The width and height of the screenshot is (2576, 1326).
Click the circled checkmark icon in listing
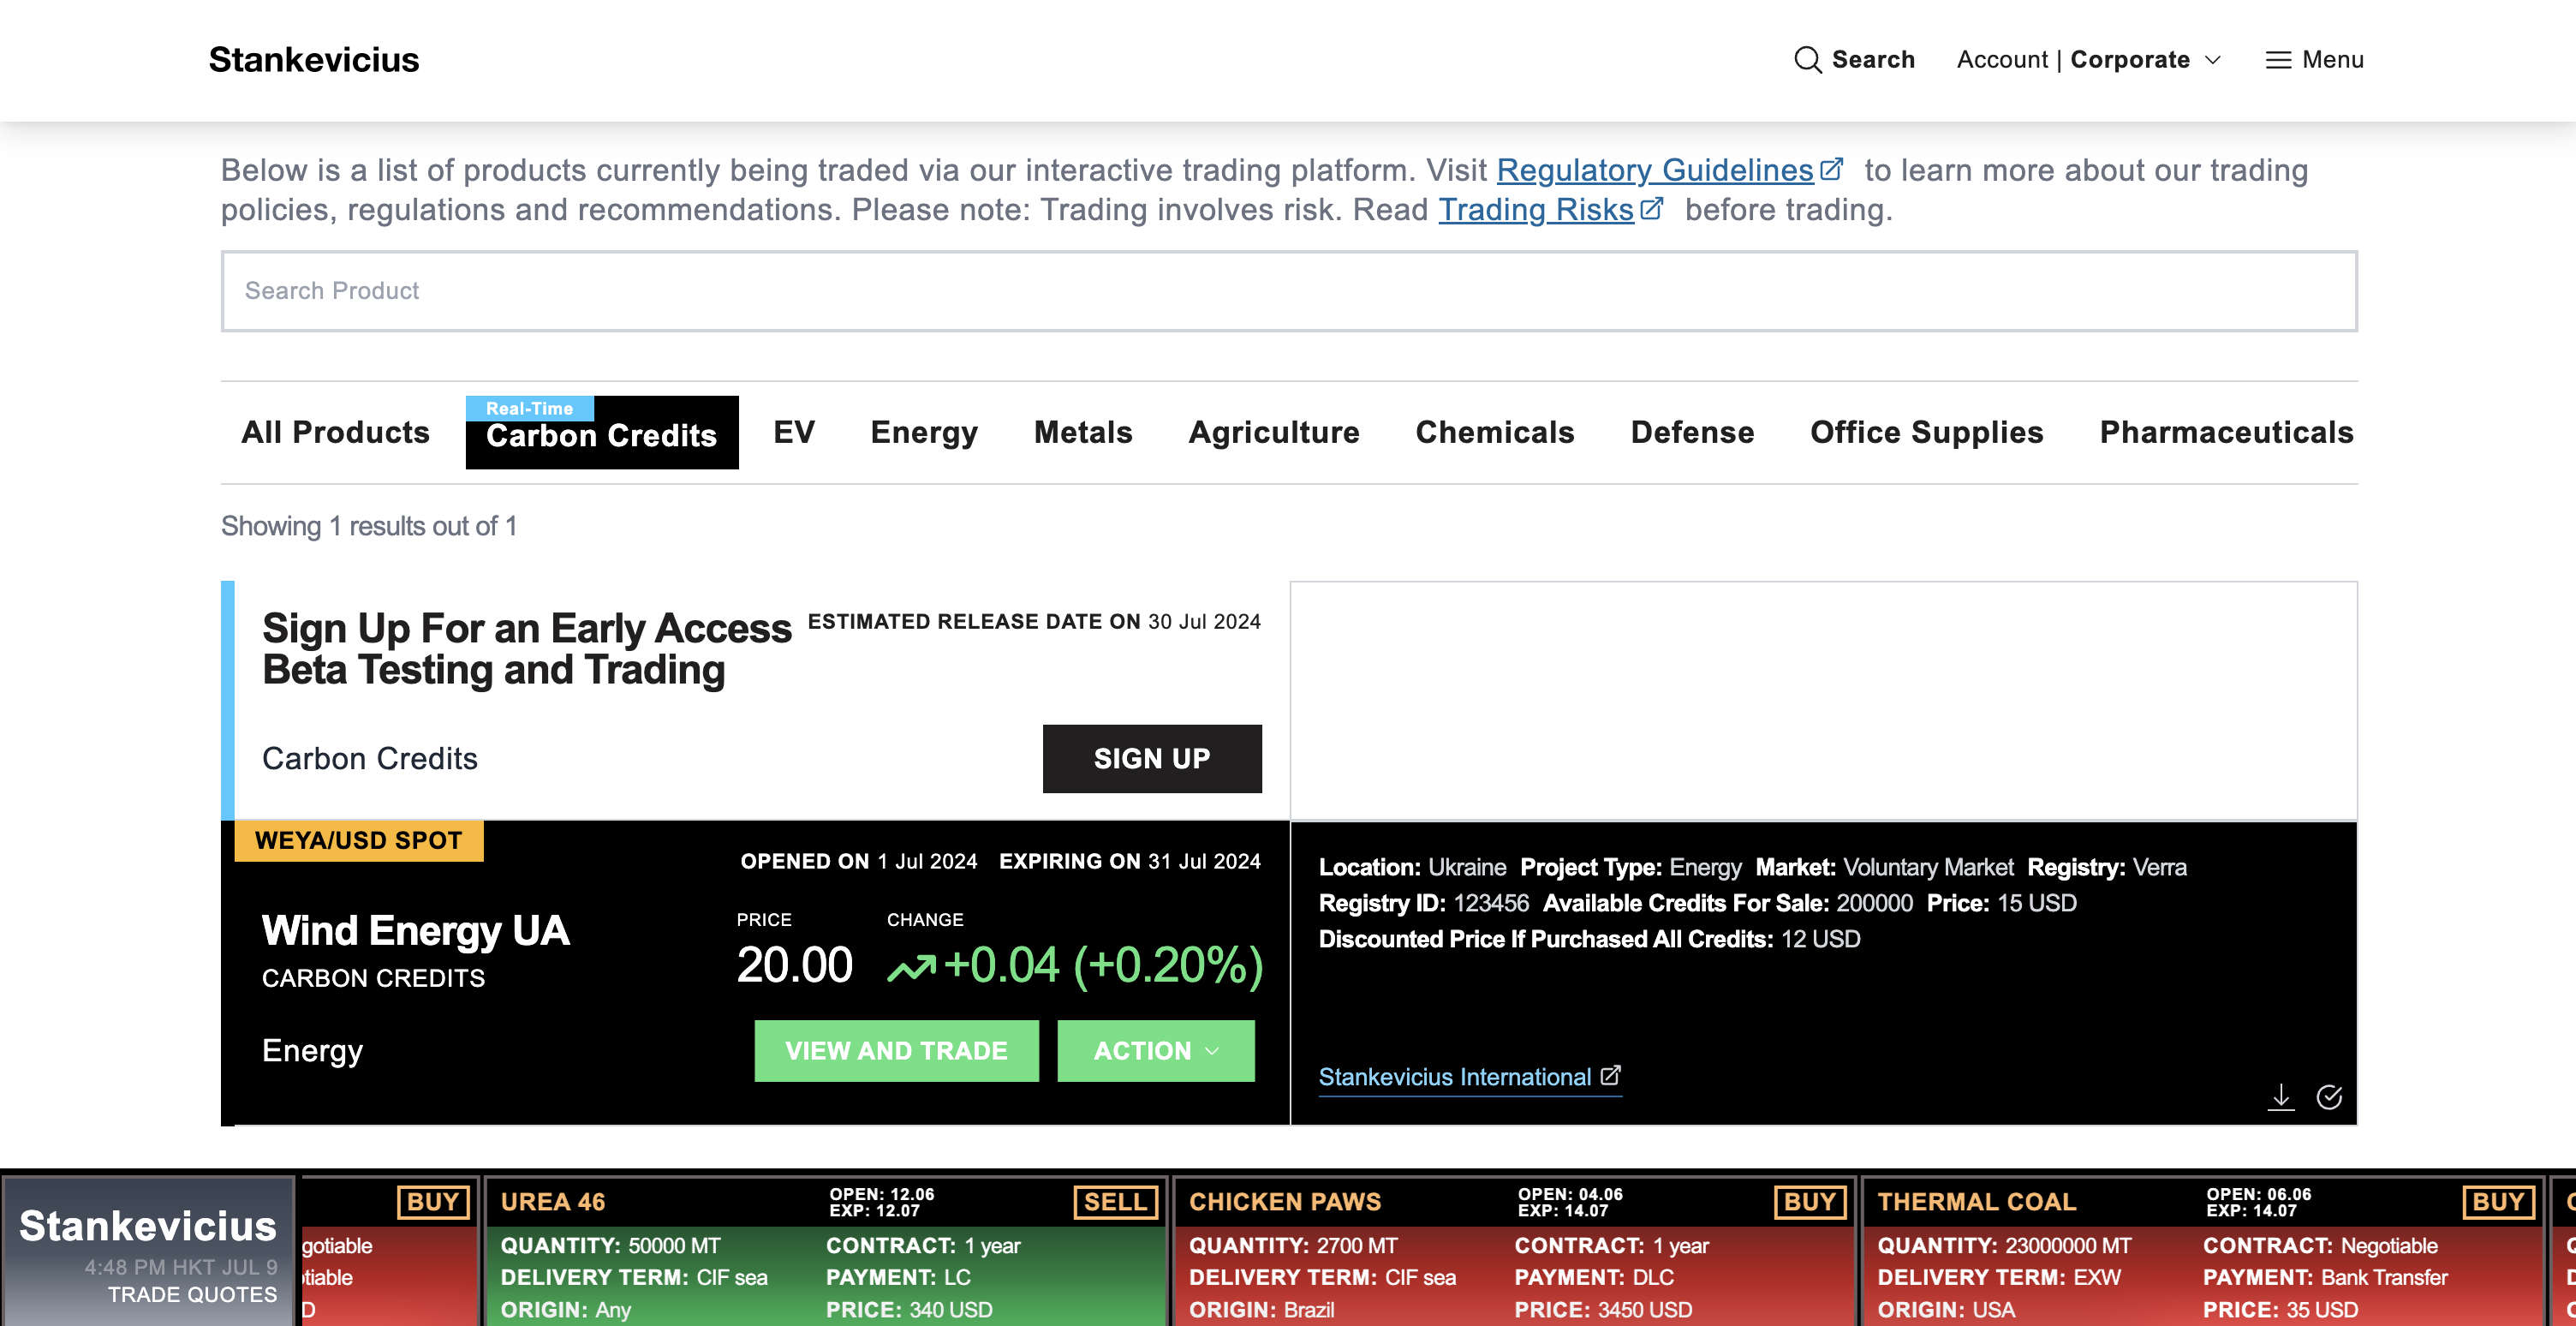tap(2329, 1097)
